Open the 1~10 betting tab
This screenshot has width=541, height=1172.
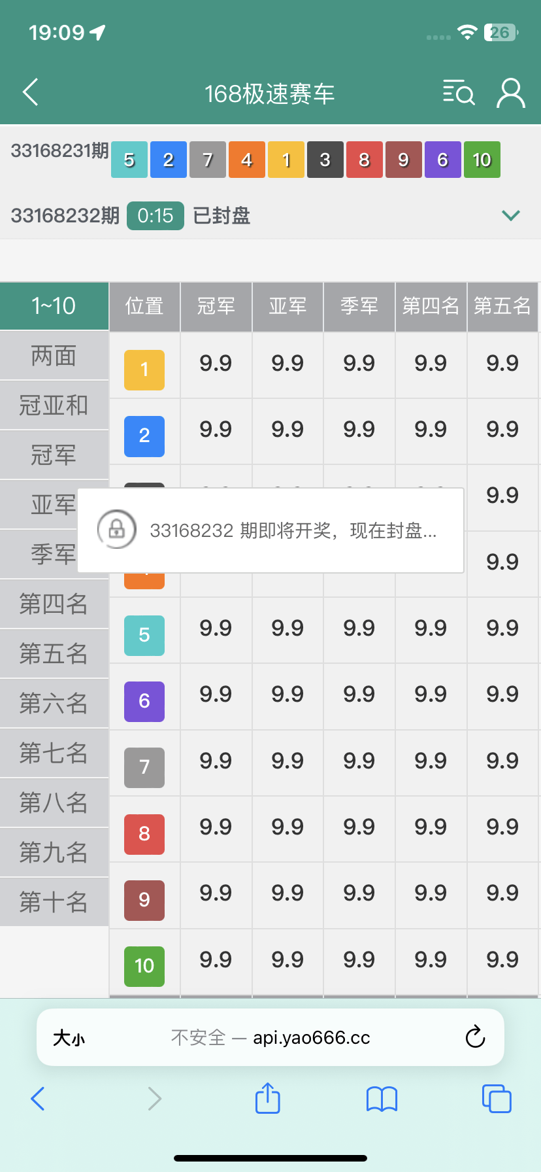54,305
